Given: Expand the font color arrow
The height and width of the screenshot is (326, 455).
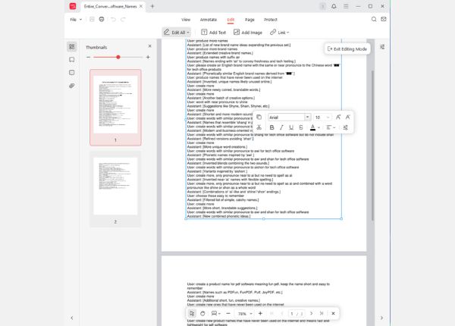Looking at the screenshot, I should click(319, 127).
